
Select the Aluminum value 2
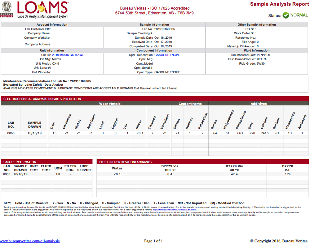(91, 133)
